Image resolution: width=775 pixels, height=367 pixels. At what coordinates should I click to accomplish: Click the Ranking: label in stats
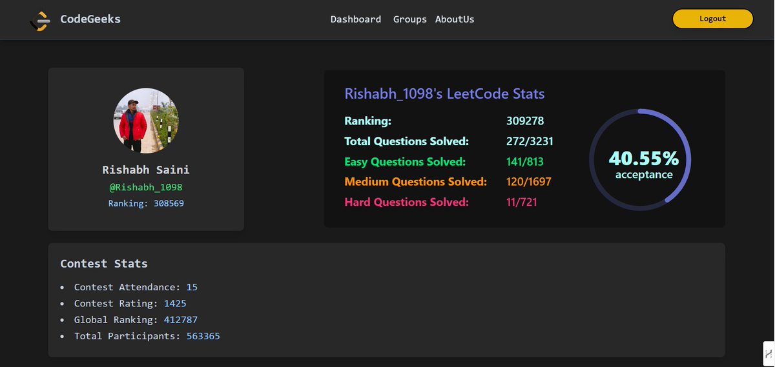(x=368, y=121)
